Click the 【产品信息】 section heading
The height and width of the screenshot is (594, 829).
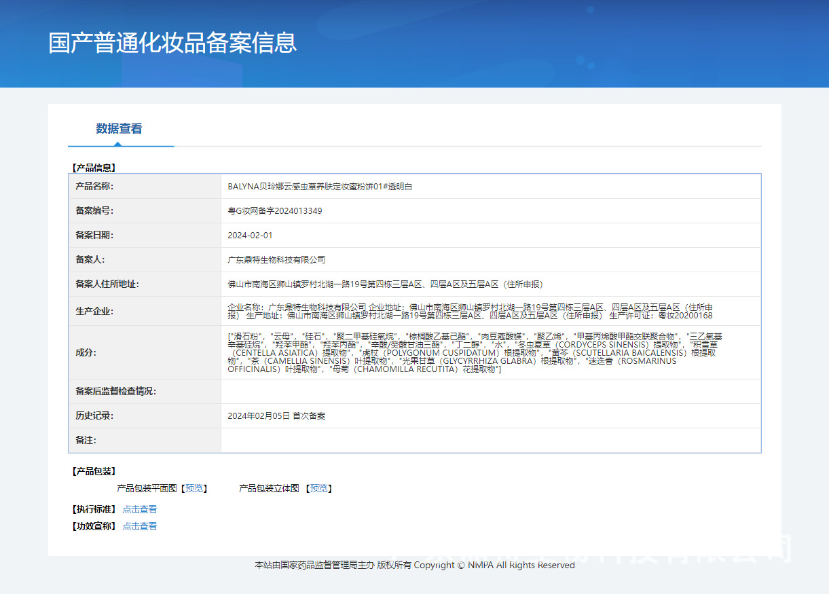[x=94, y=167]
